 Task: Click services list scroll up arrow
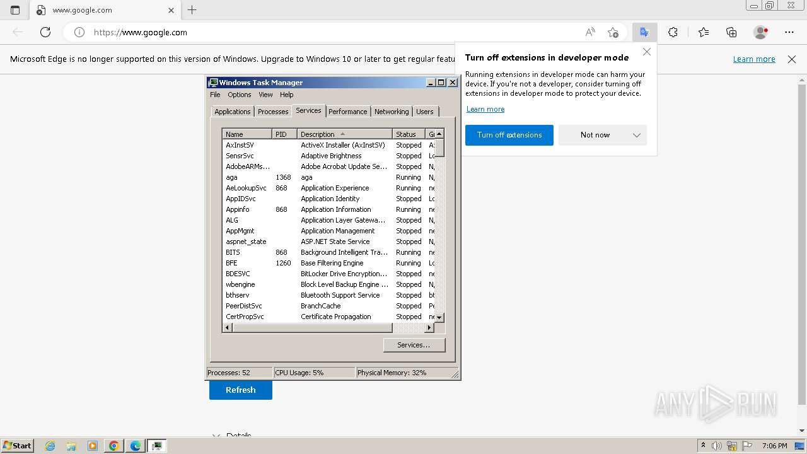tap(439, 134)
